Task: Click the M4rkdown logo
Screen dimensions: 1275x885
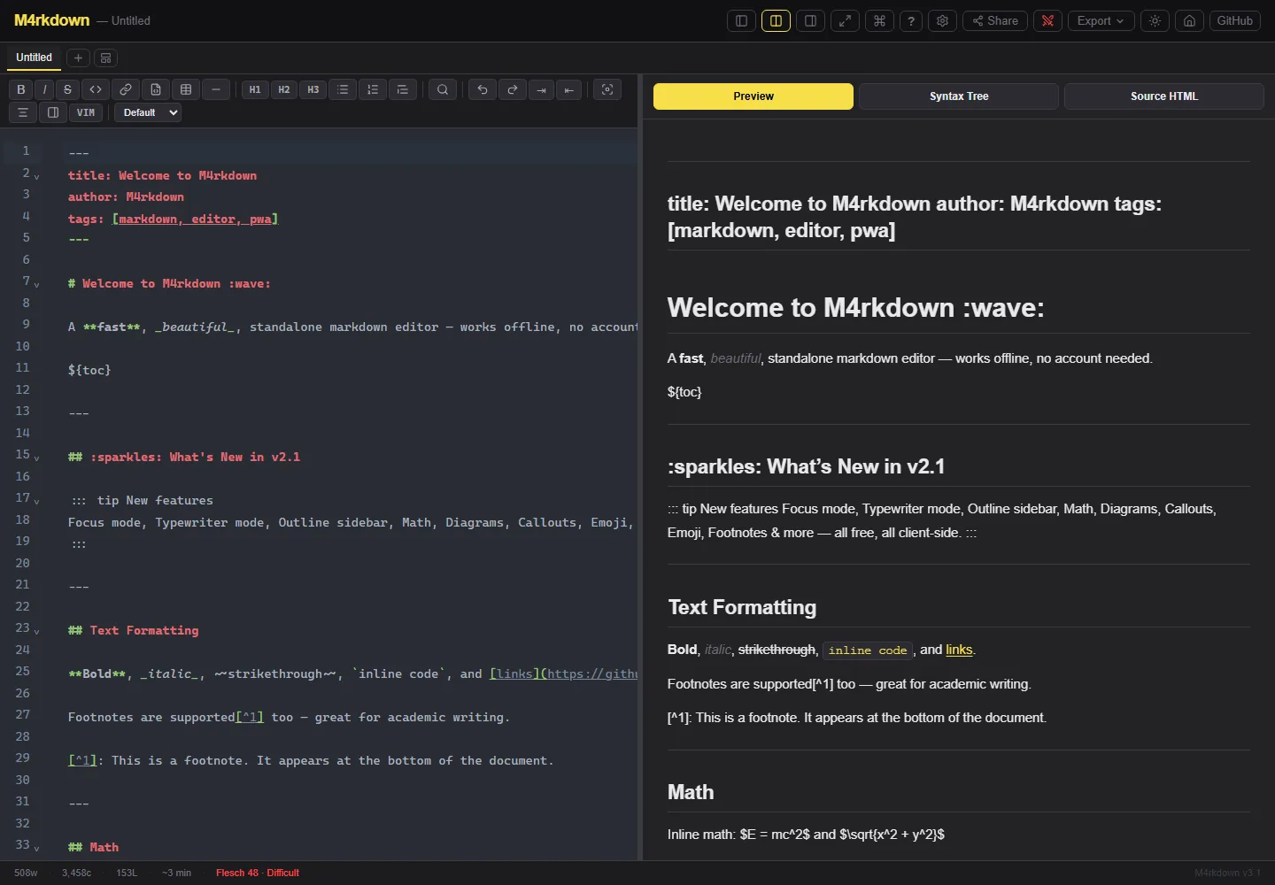Action: 51,20
